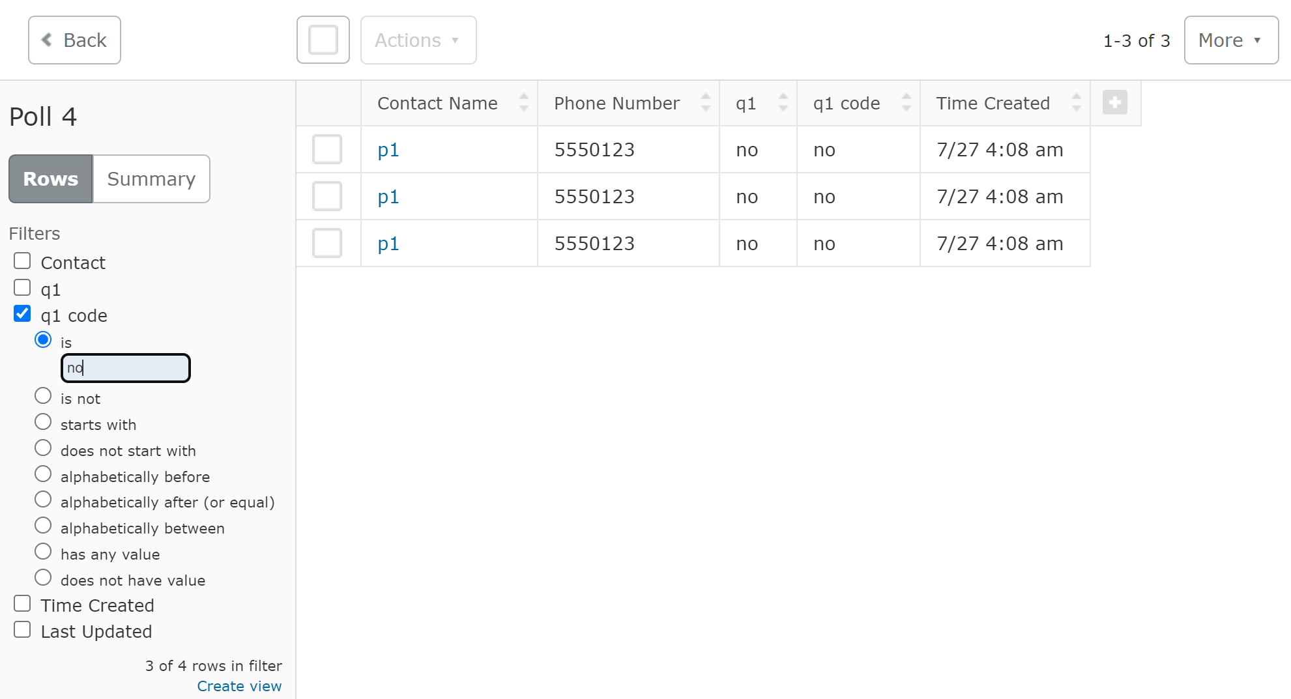Choose the 'starts with' filter condition
Screen dimensions: 1291x699
[43, 421]
